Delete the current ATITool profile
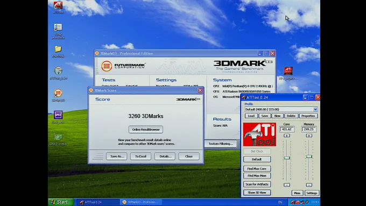Image resolution: width=366 pixels, height=206 pixels. coord(291,116)
